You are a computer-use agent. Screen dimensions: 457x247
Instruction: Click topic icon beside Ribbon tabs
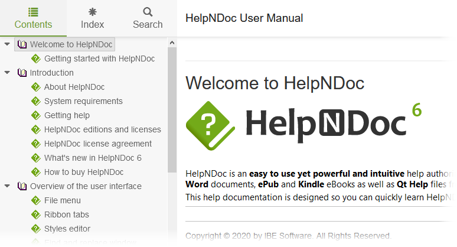click(36, 214)
